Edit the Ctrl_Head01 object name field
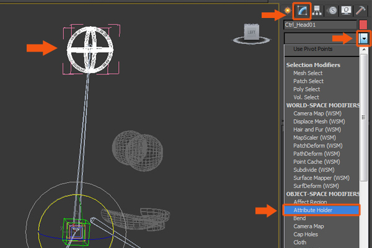Viewport: 372px width, 248px height. point(320,25)
